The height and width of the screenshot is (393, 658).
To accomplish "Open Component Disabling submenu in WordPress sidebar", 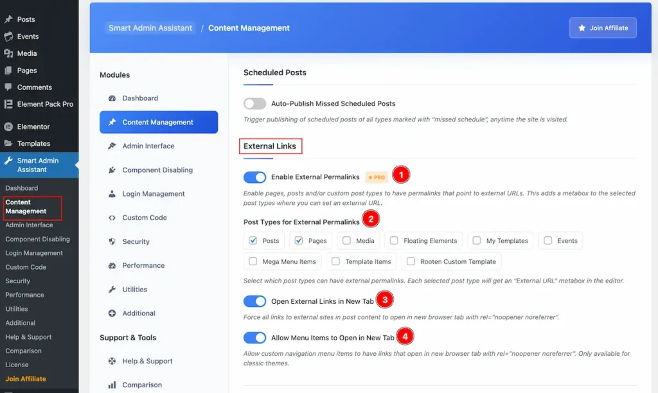I will tap(38, 239).
